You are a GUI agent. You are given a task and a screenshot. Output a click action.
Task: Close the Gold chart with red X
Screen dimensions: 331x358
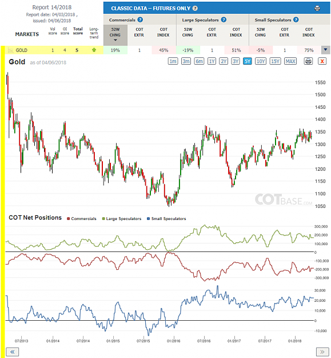tap(322, 61)
